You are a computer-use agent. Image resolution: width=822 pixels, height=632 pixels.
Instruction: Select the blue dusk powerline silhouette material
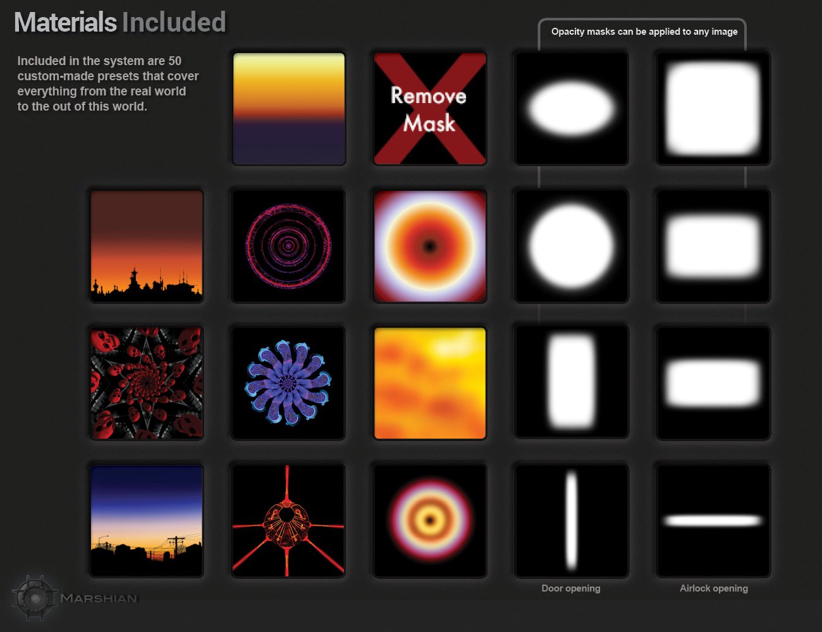pos(147,521)
